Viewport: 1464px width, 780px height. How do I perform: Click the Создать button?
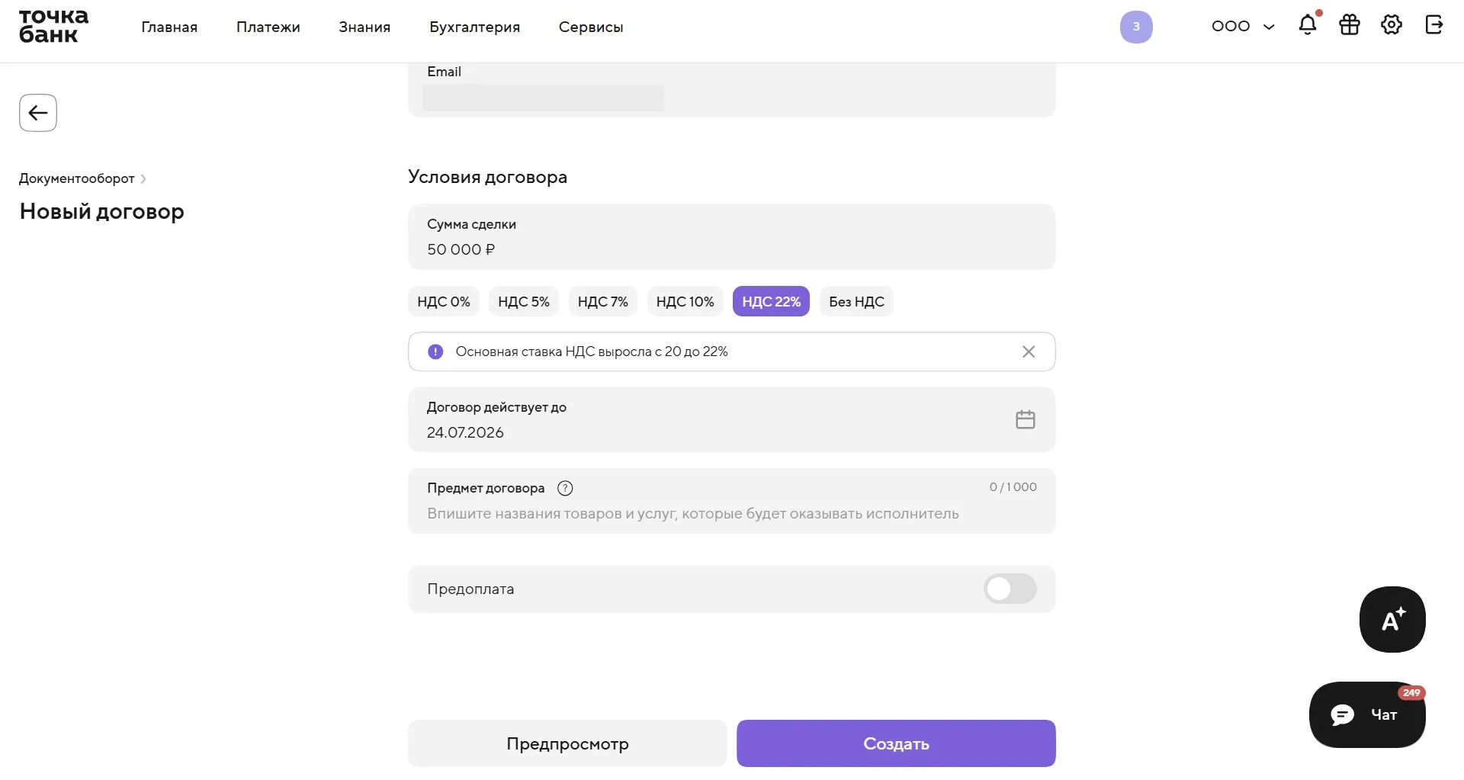896,743
